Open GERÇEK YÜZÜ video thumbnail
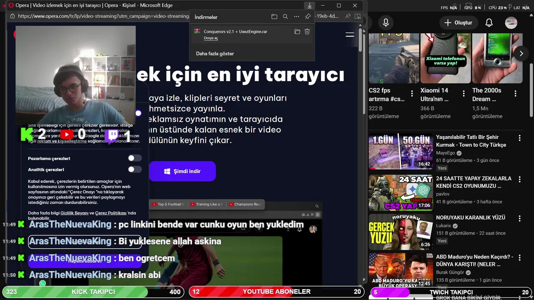534x300 pixels. point(400,232)
